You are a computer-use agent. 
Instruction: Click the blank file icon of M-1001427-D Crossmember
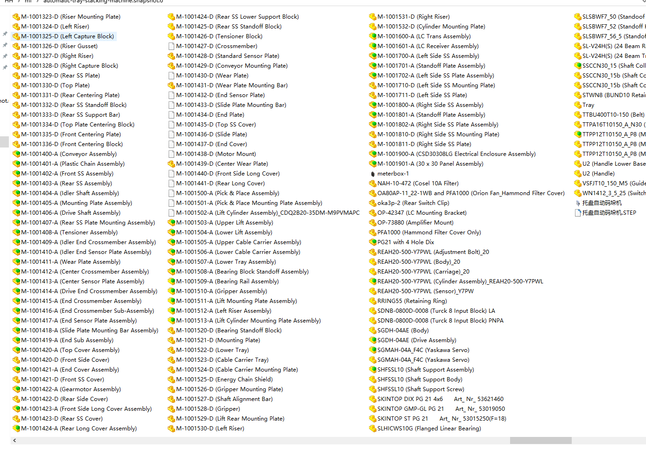tap(171, 46)
